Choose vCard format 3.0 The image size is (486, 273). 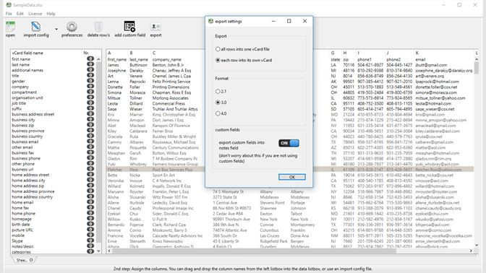coord(221,103)
